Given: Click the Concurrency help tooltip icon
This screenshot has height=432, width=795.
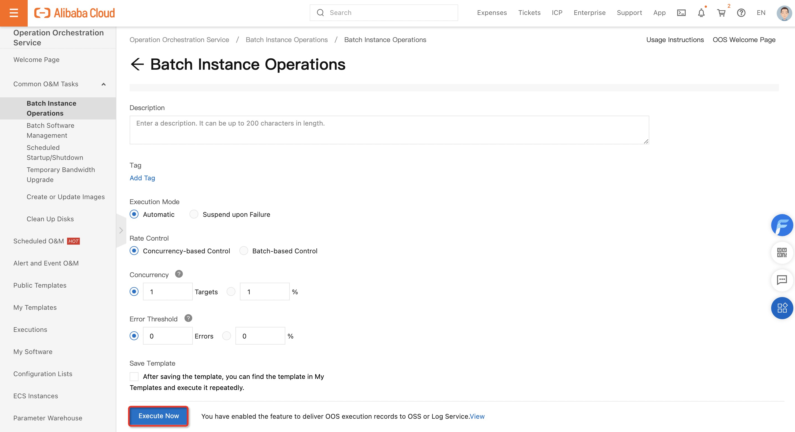Looking at the screenshot, I should point(179,274).
